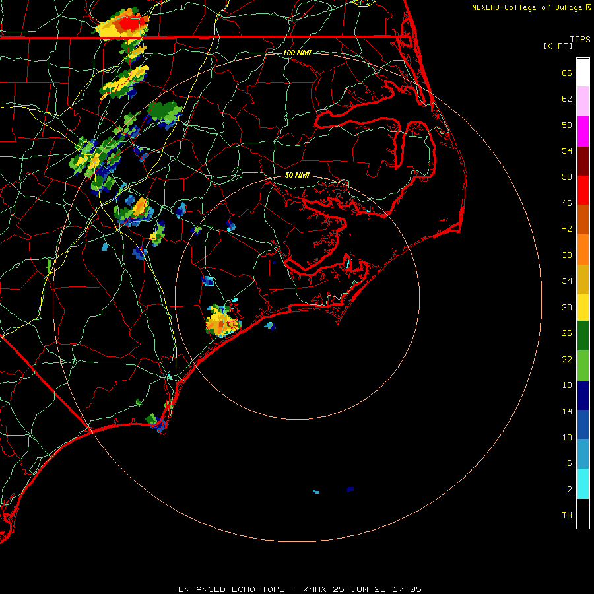Click the 18 scale value
The width and height of the screenshot is (594, 594).
(567, 385)
